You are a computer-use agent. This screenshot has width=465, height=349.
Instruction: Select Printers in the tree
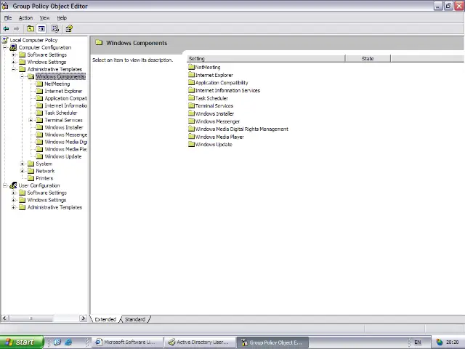click(44, 178)
